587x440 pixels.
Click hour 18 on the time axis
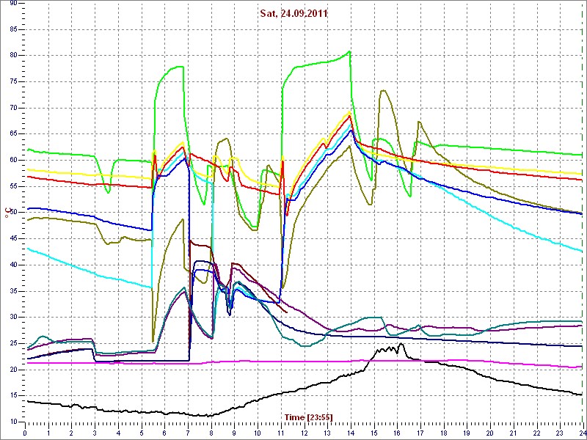(443, 433)
